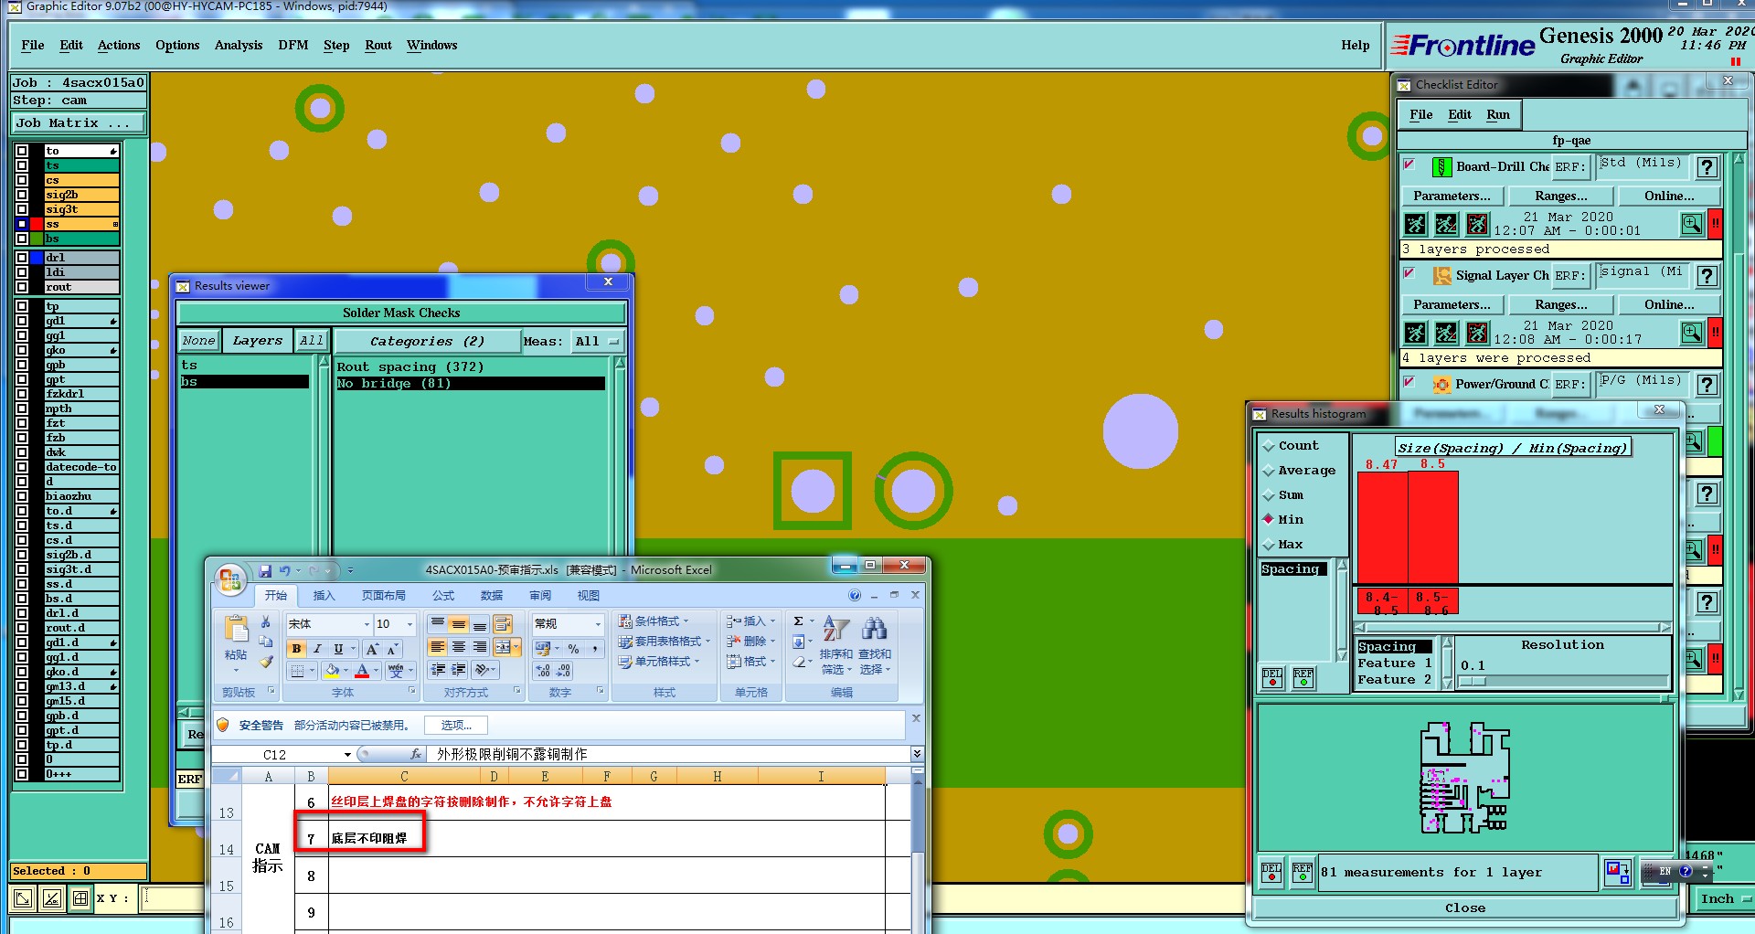The height and width of the screenshot is (934, 1755).
Task: Click Close button in Results histogram
Action: pyautogui.click(x=1464, y=908)
